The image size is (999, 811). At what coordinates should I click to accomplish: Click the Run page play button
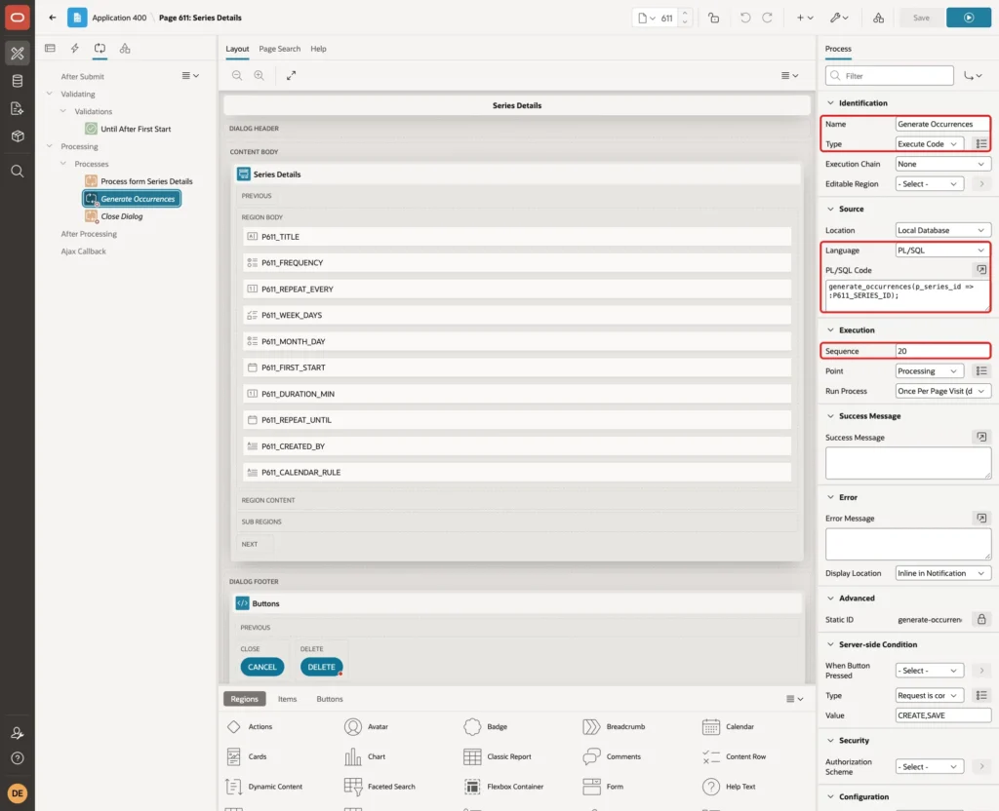[969, 18]
